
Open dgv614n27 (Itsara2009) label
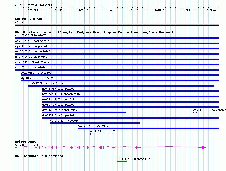point(59,105)
